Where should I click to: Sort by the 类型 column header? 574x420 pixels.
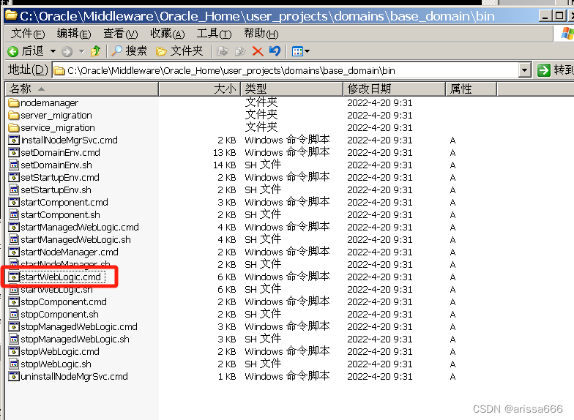[291, 89]
